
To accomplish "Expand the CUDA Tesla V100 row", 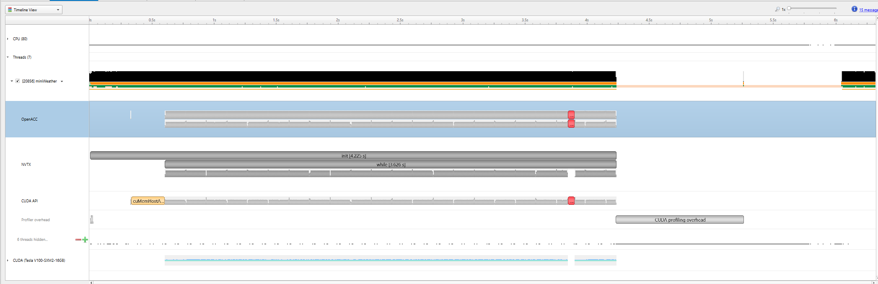I will click(x=8, y=261).
